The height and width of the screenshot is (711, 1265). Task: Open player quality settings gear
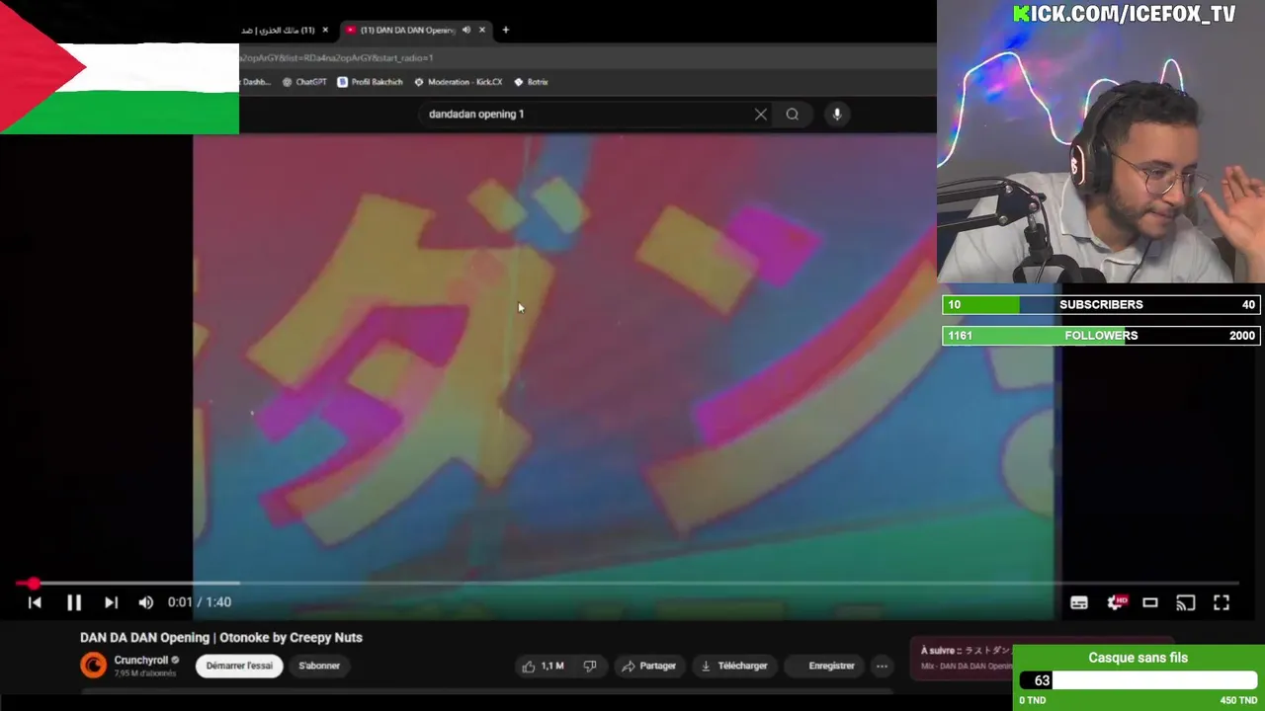(x=1115, y=602)
